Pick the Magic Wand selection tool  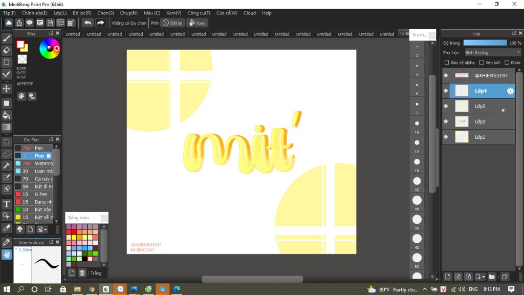[7, 165]
